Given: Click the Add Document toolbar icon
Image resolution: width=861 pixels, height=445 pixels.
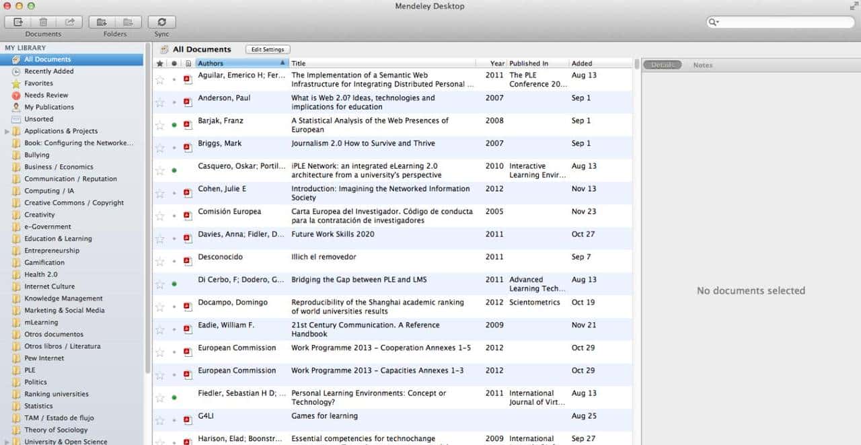Looking at the screenshot, I should click(17, 22).
